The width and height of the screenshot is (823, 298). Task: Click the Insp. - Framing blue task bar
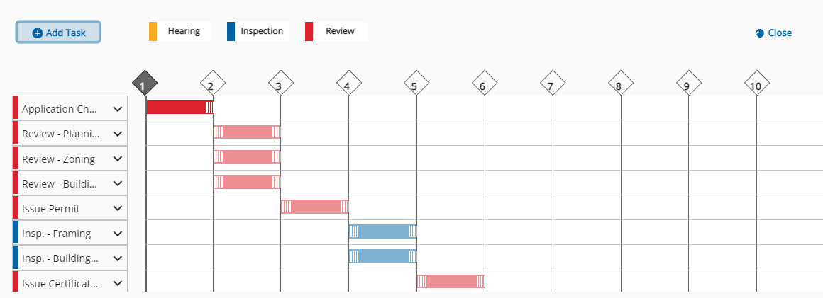click(382, 231)
